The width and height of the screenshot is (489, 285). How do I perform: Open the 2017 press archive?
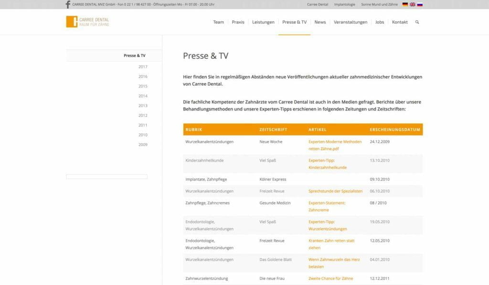(x=143, y=67)
